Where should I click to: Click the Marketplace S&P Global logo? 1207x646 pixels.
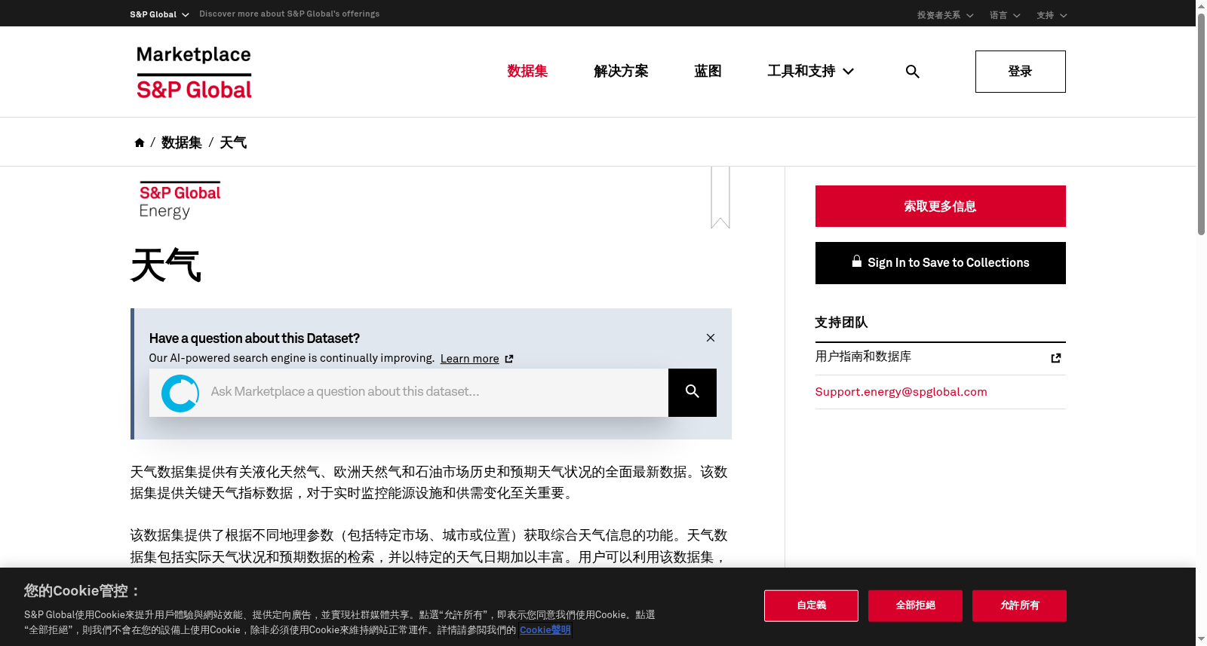point(194,72)
